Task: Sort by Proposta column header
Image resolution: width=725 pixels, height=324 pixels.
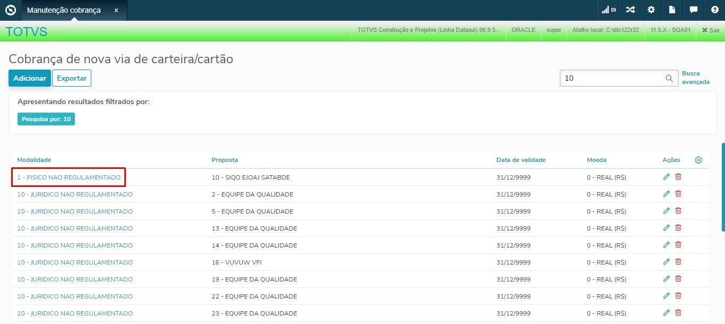Action: [x=225, y=160]
